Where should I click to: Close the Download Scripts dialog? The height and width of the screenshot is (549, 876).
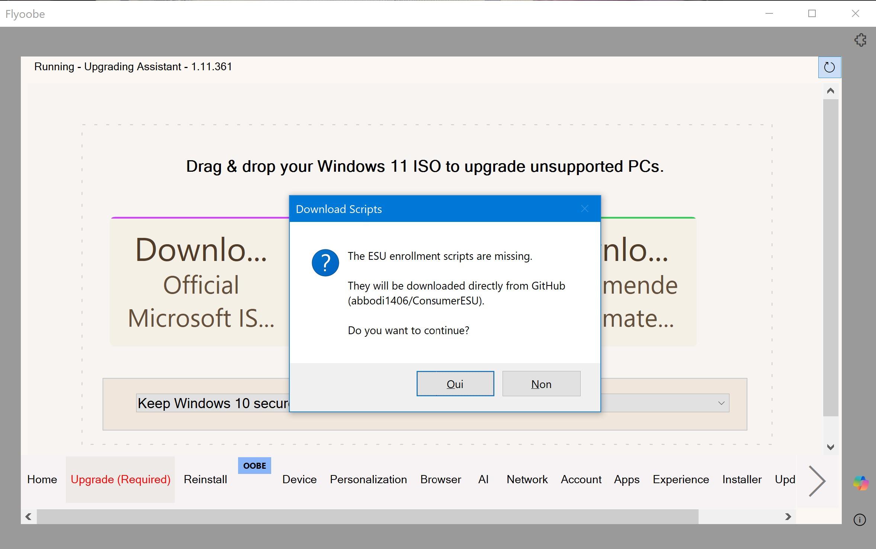coord(584,209)
